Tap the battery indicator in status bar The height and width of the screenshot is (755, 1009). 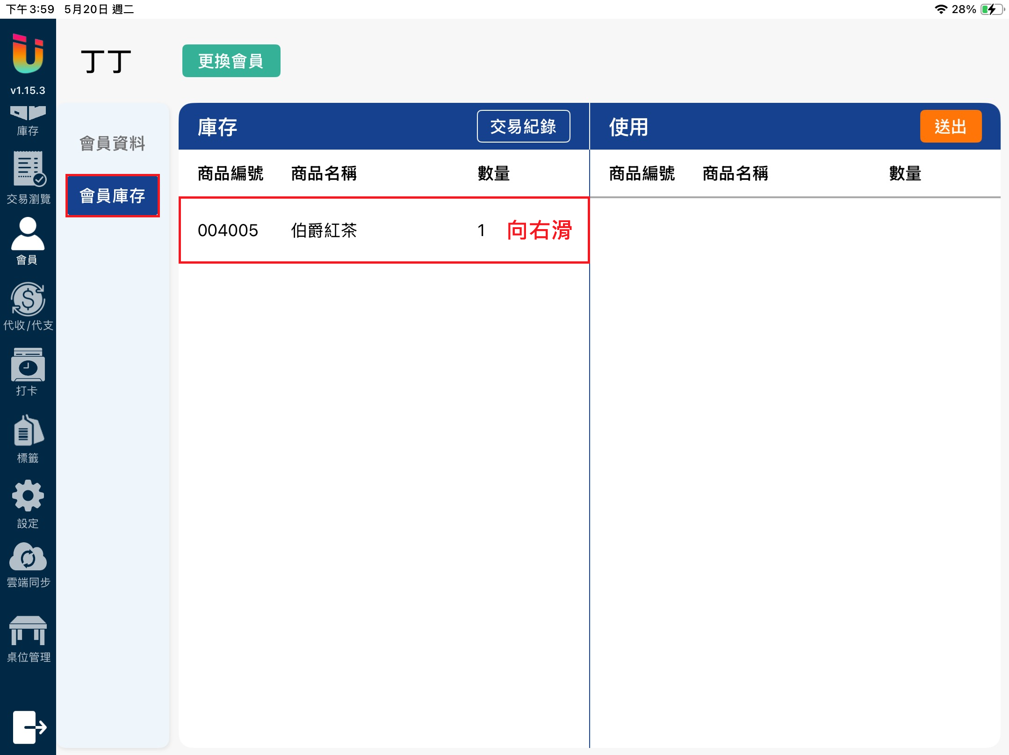pyautogui.click(x=991, y=9)
